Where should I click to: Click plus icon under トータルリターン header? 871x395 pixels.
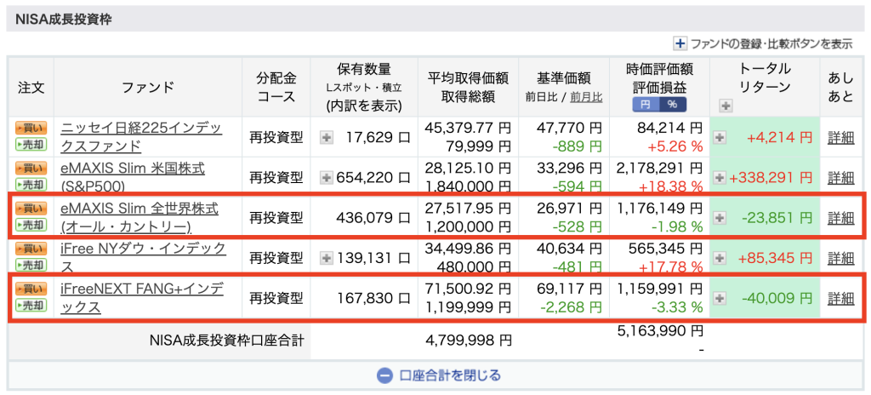[725, 106]
